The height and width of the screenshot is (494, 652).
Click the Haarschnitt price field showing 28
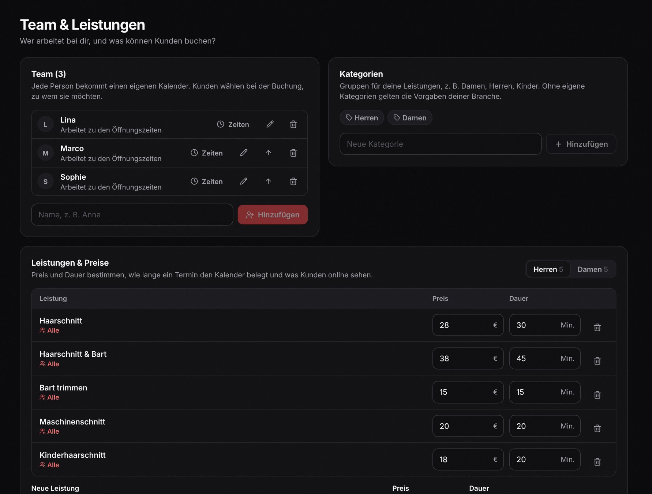[x=468, y=325]
